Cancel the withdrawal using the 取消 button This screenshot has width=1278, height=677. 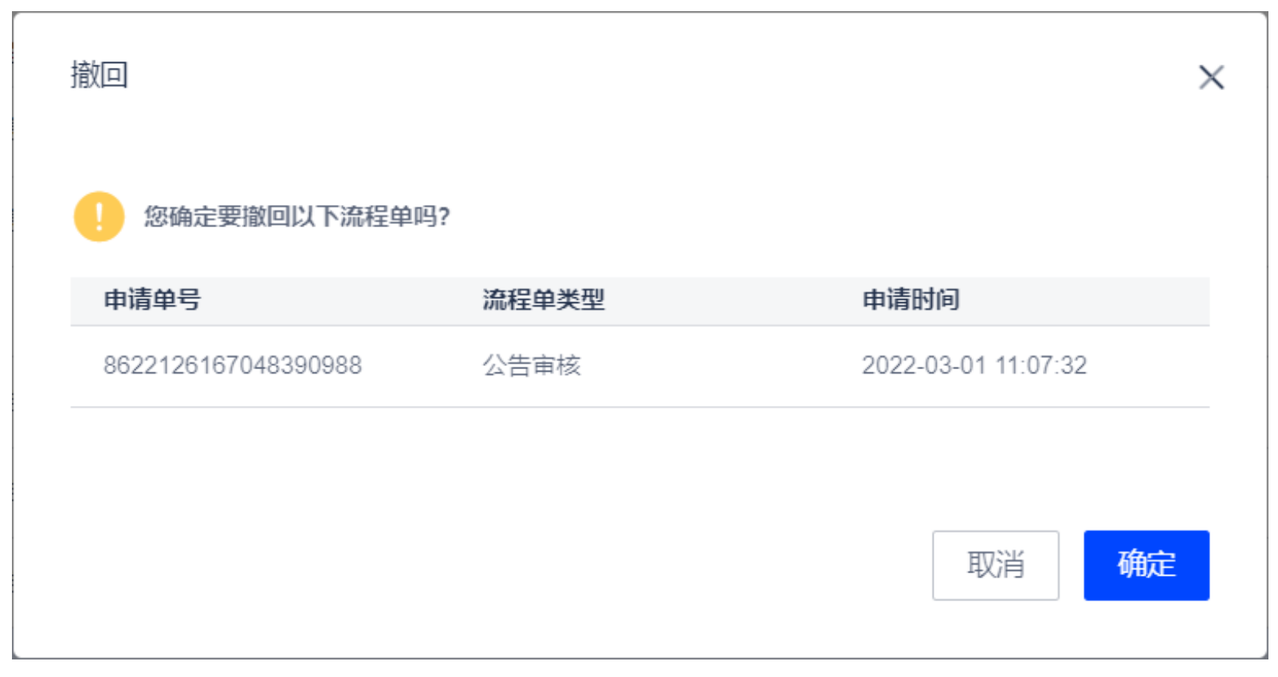(x=995, y=565)
